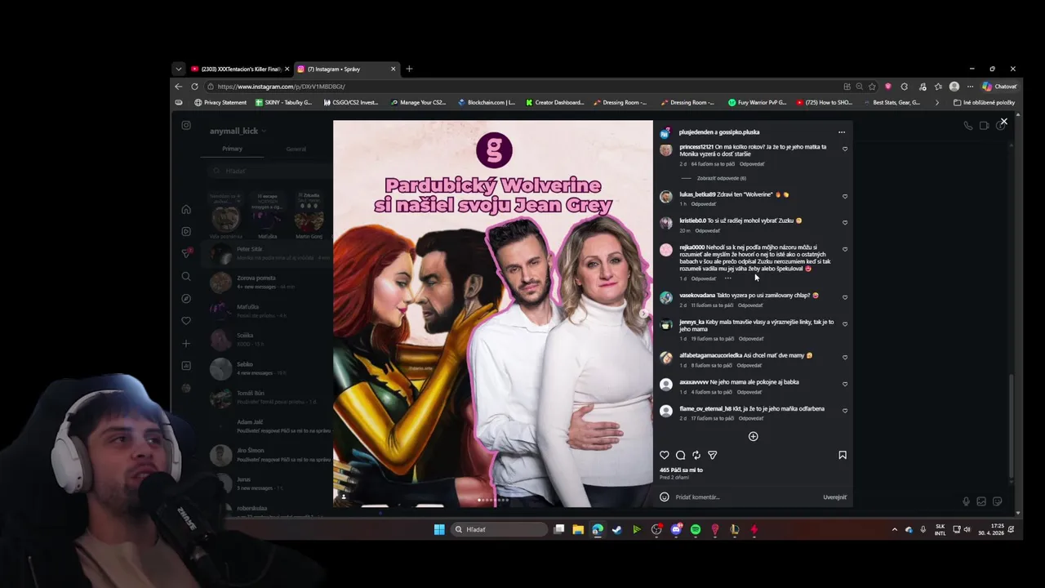The width and height of the screenshot is (1045, 588).
Task: Switch to XXXTentacion's Killer browser tab
Action: (240, 69)
